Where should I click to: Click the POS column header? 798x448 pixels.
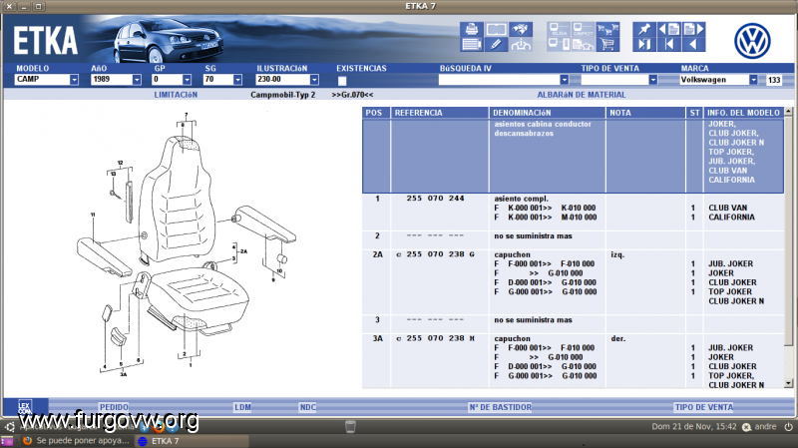pos(376,113)
